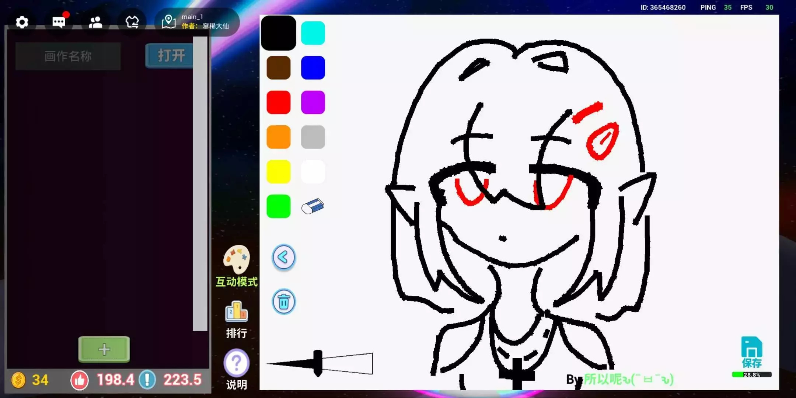Click the brush size slider handle

(318, 363)
